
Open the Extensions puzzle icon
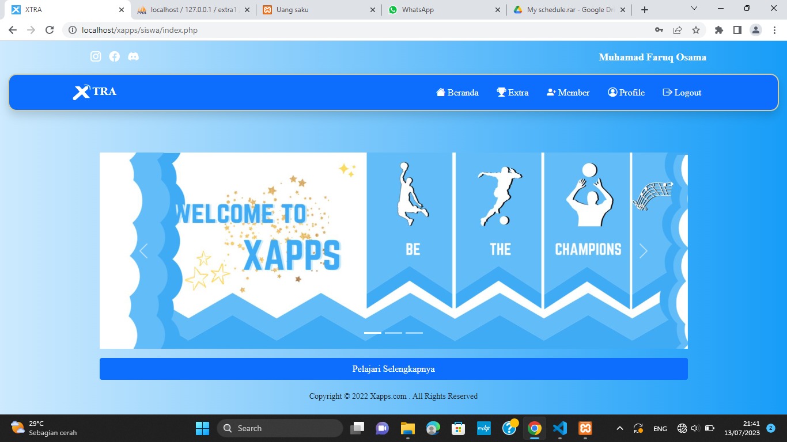click(719, 30)
